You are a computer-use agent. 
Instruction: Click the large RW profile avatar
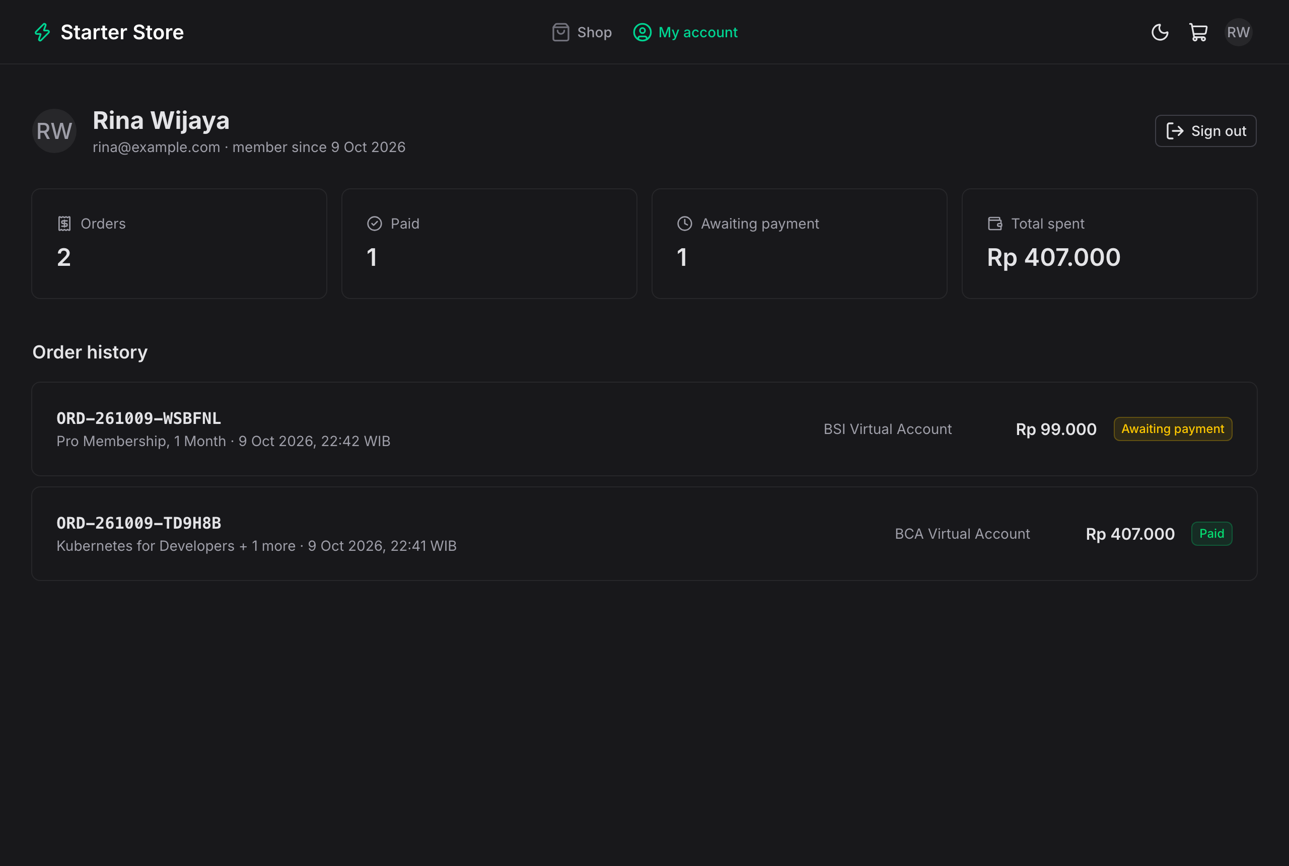pos(54,131)
